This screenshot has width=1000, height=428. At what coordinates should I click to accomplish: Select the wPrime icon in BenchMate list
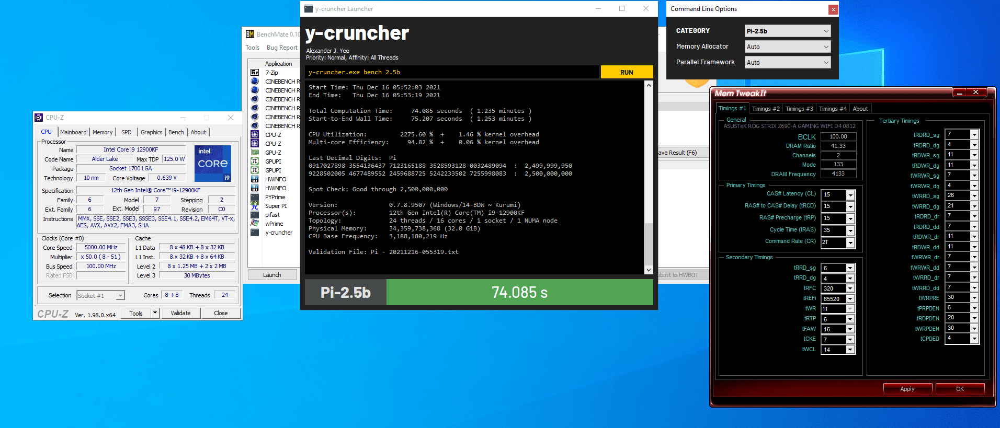tap(255, 224)
